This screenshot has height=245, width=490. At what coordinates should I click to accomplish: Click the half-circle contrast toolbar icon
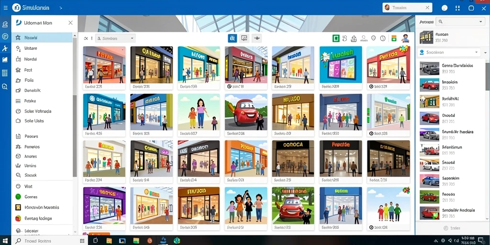point(382,38)
